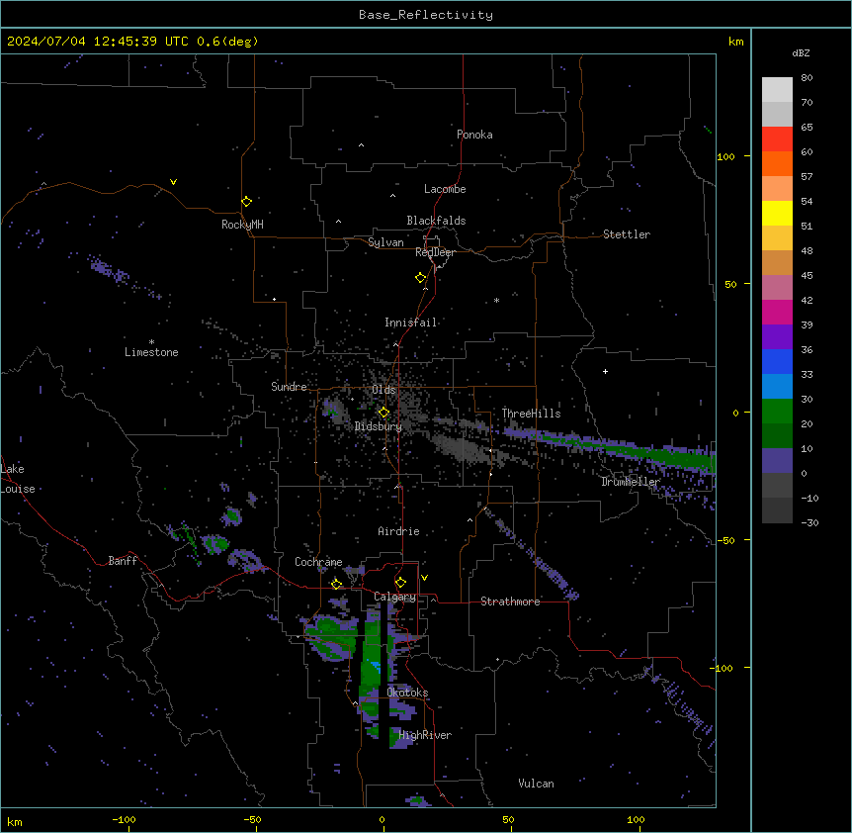
Task: Select the light gray 80-70 dBZ legend band
Action: point(777,90)
